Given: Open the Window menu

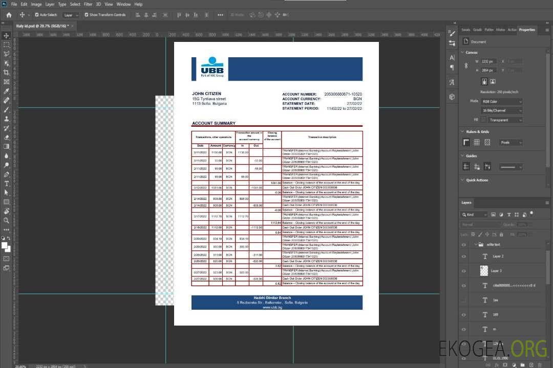Looking at the screenshot, I should [x=123, y=4].
